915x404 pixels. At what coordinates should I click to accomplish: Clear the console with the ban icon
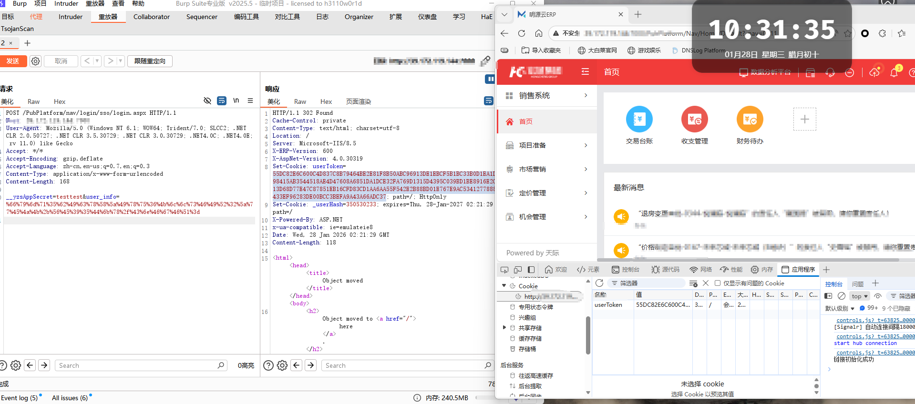click(842, 296)
